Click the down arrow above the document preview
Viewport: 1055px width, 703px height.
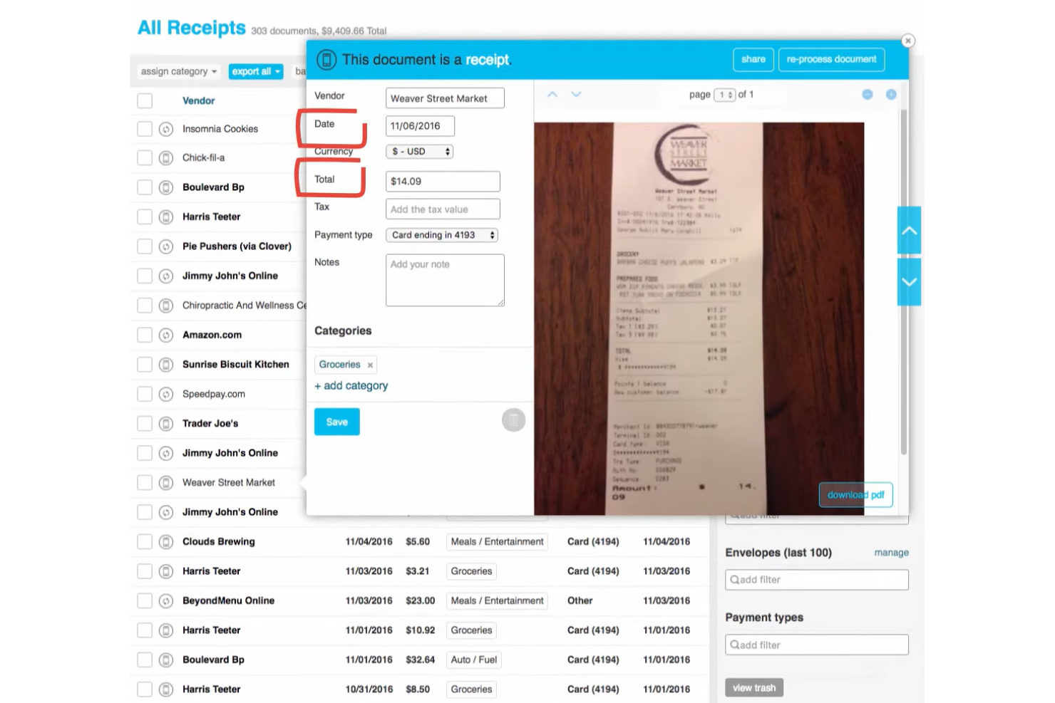[x=576, y=94]
